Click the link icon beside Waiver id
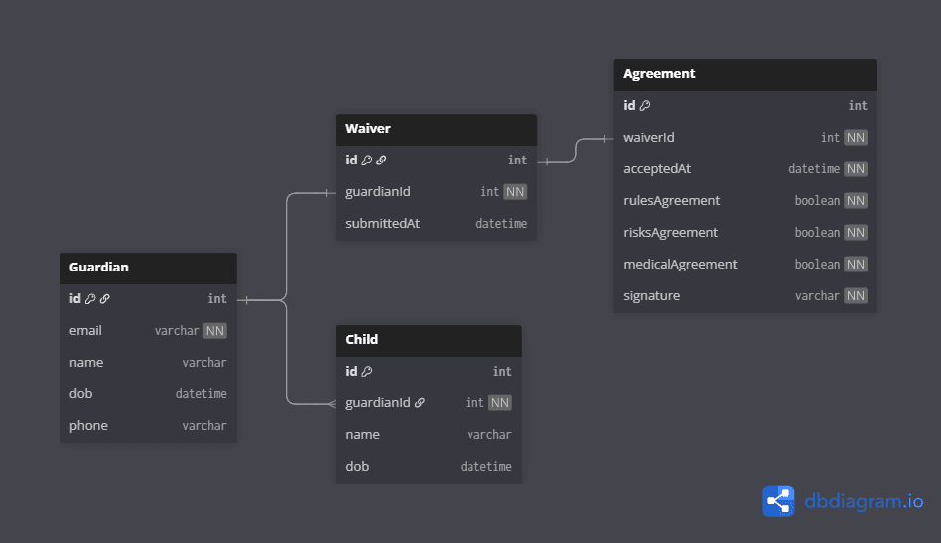 coord(381,161)
